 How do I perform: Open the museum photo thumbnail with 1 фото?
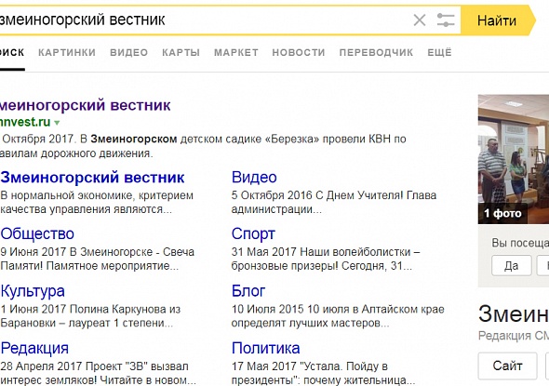click(x=514, y=159)
